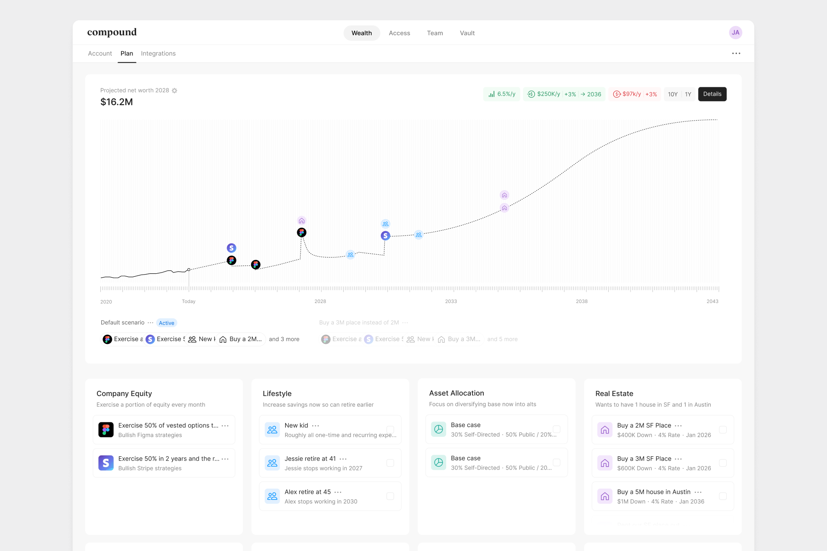This screenshot has height=551, width=827.
Task: Click the lower house marker near 2035 on chart
Action: coord(504,208)
